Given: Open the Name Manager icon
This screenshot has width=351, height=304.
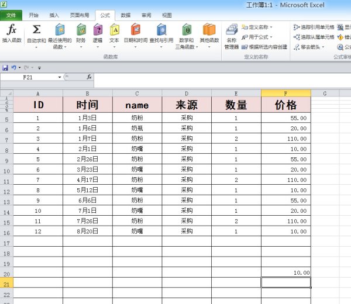Looking at the screenshot, I should pos(232,30).
